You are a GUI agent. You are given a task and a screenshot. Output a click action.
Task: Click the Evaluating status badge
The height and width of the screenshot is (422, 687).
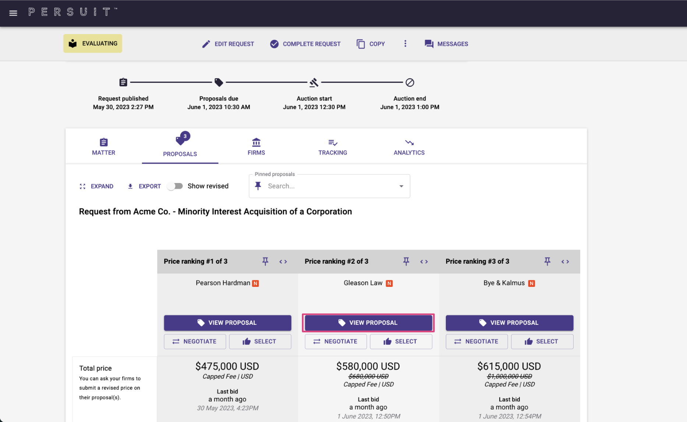(x=93, y=43)
